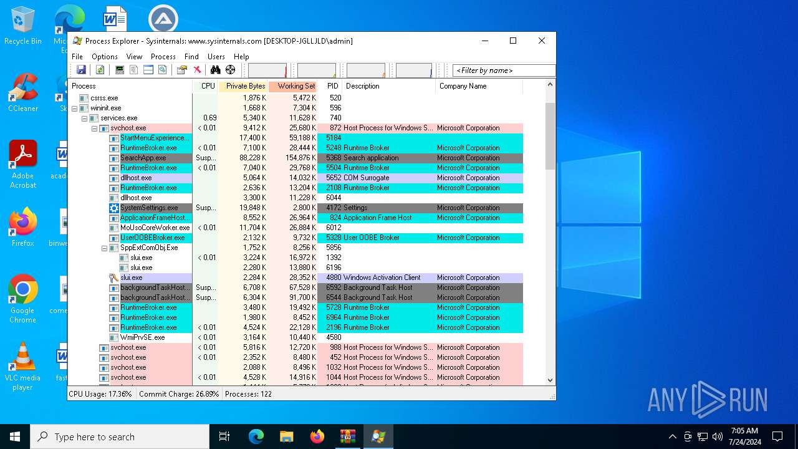Screen dimensions: 798x449
Task: Click the Refresh Now toolbar icon
Action: tap(100, 70)
